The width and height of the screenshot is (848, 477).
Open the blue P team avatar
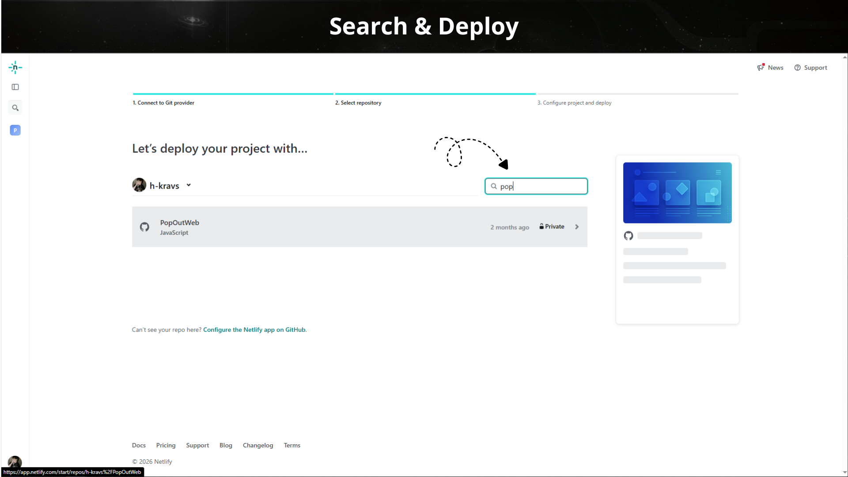(x=15, y=130)
